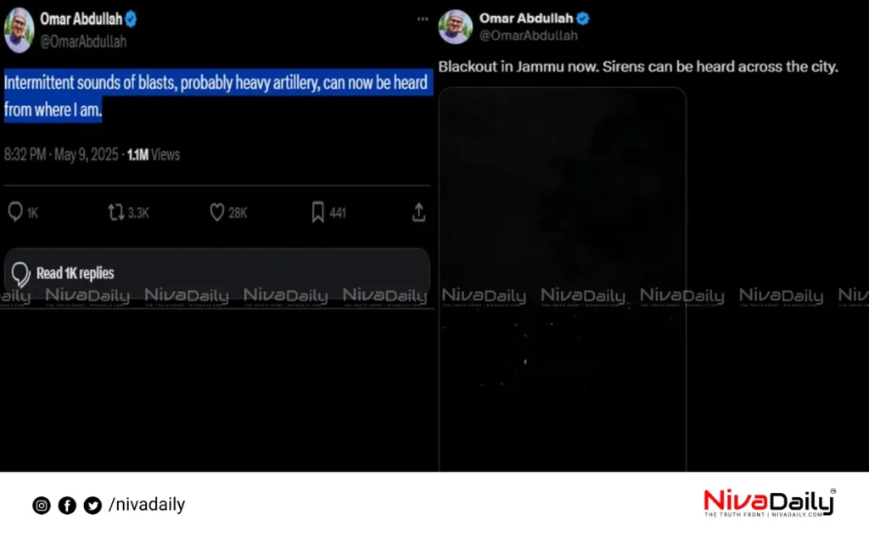
Task: Click the Facebook icon in footer
Action: pyautogui.click(x=67, y=506)
